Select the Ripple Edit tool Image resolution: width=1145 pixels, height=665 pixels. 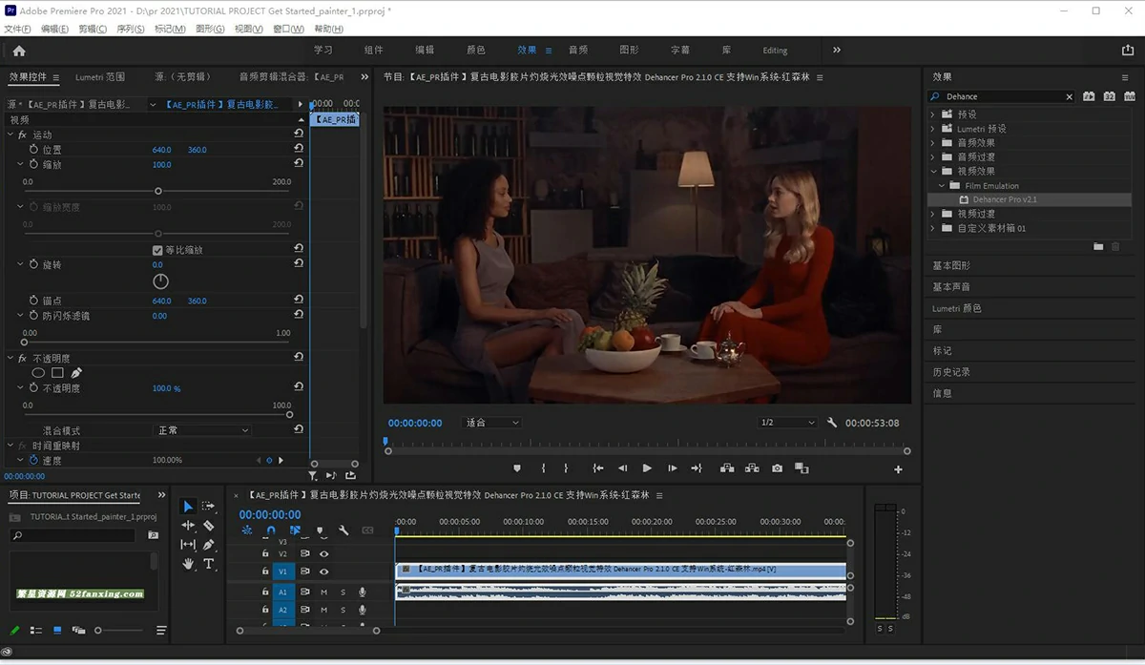tap(188, 526)
